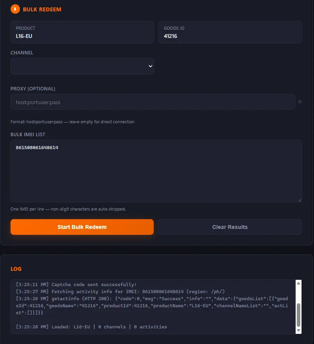
Task: Select the Product value L16-EU
Action: [24, 36]
